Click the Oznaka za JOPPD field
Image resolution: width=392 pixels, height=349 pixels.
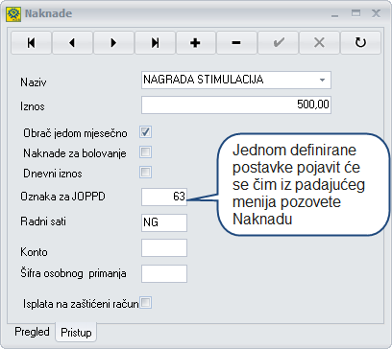pos(164,197)
